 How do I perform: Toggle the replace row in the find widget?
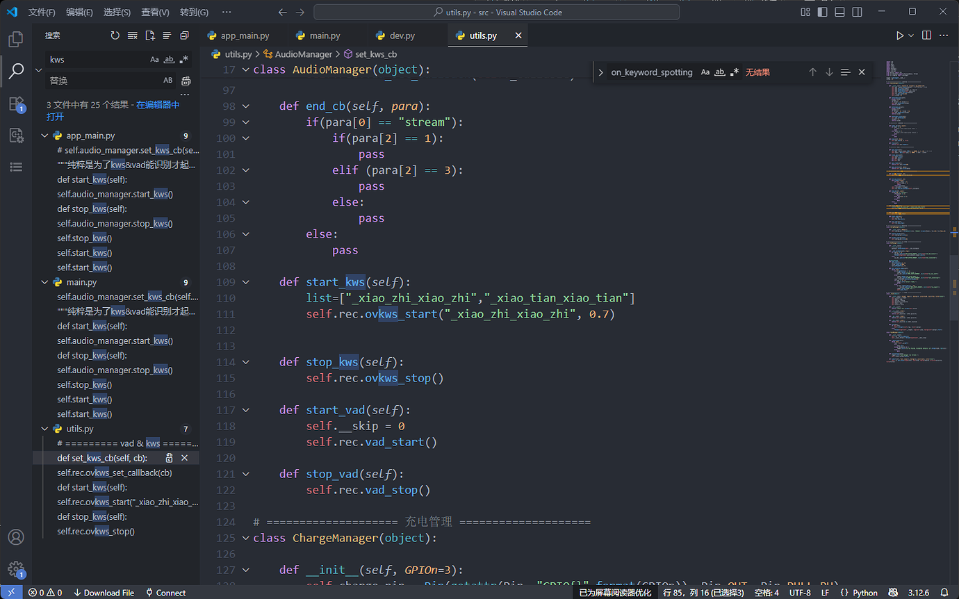pos(601,72)
